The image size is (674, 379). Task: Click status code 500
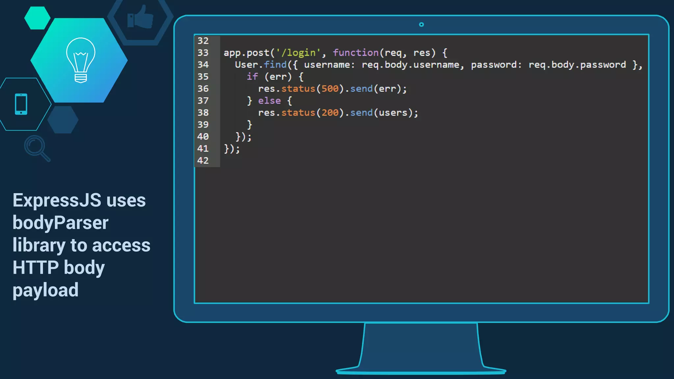(x=330, y=89)
